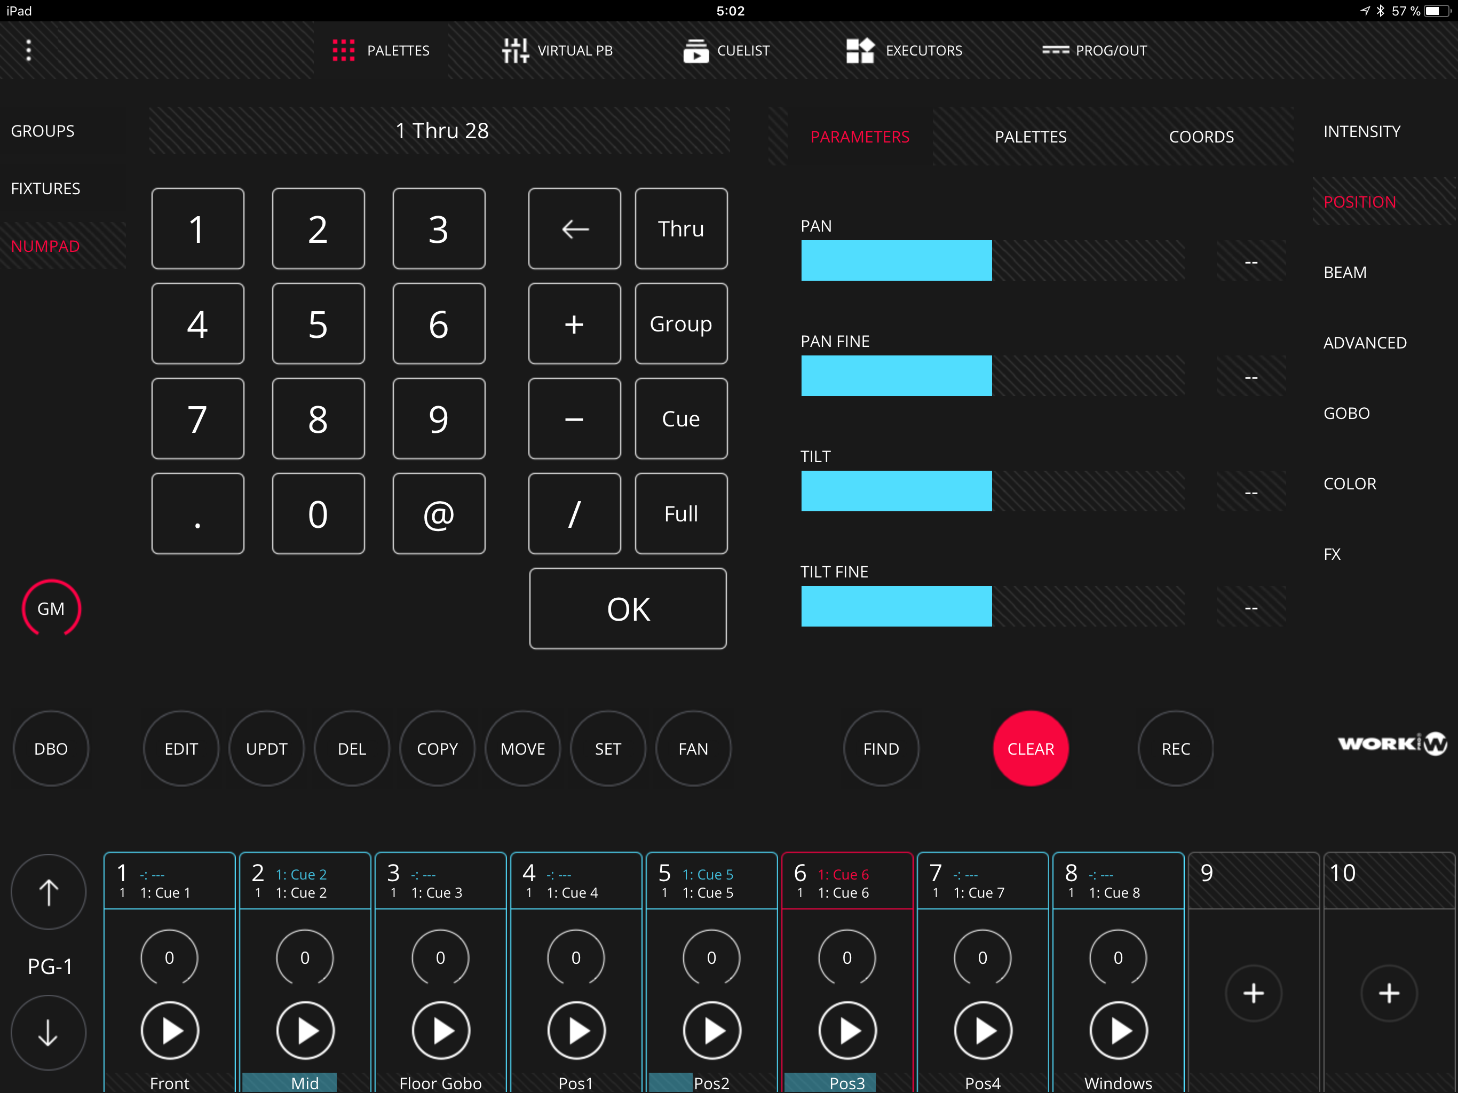Open the Cuelist view
The height and width of the screenshot is (1093, 1458).
[x=726, y=51]
